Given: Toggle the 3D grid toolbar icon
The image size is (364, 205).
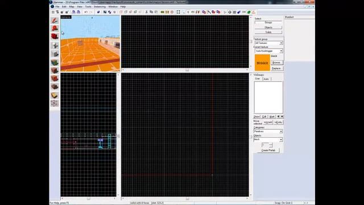Looking at the screenshot, I should (57, 12).
